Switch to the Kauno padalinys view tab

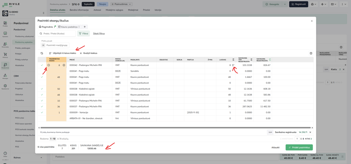pos(69,27)
